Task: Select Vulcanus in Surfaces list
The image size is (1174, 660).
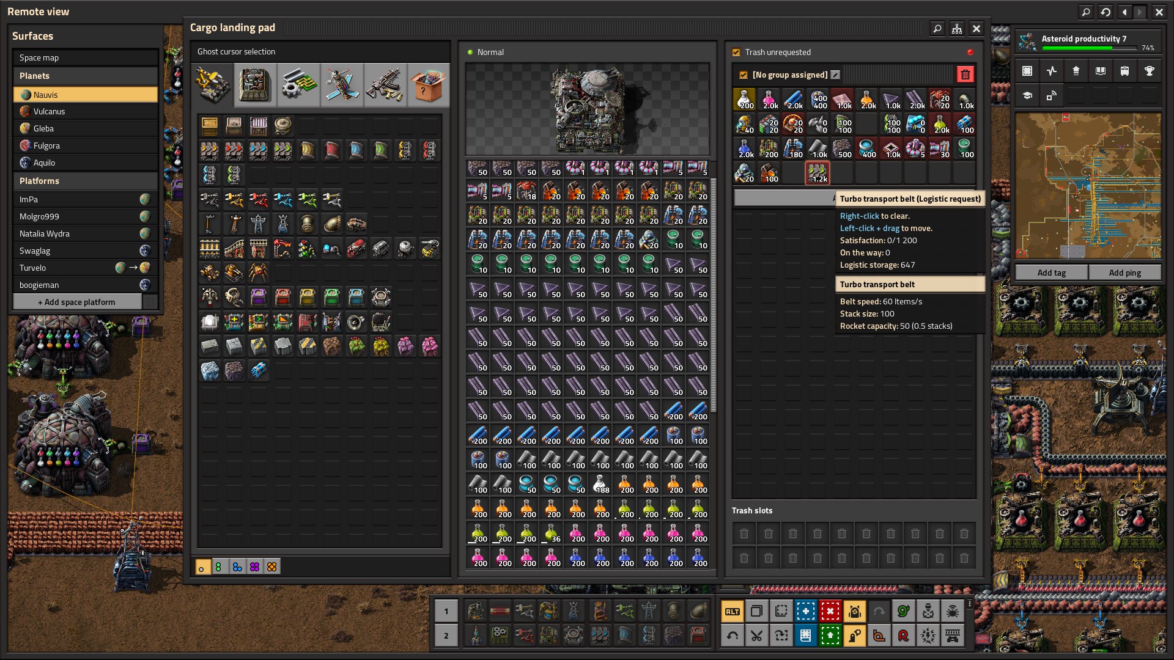Action: point(86,112)
